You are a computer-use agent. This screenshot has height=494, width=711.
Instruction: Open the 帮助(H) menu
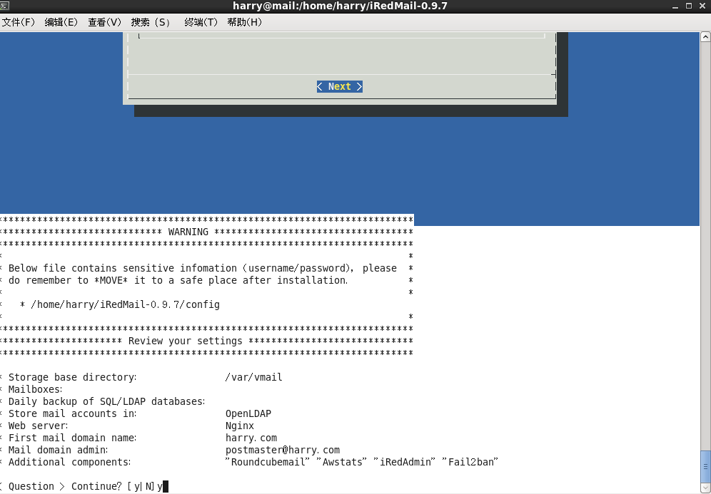pyautogui.click(x=244, y=22)
